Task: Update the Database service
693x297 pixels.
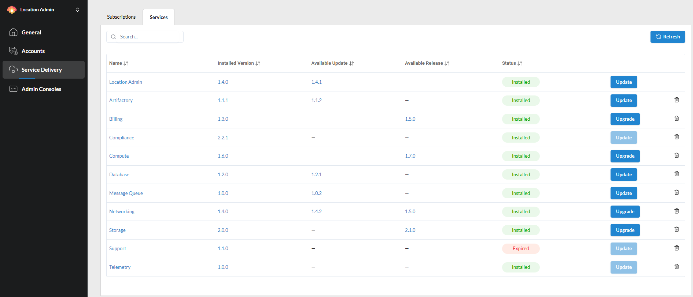Action: click(623, 175)
